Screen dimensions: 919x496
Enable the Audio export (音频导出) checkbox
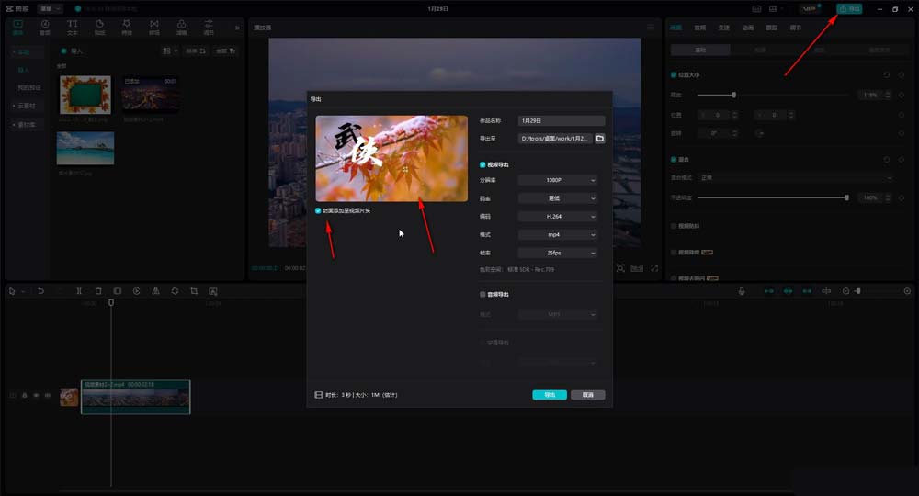point(483,295)
